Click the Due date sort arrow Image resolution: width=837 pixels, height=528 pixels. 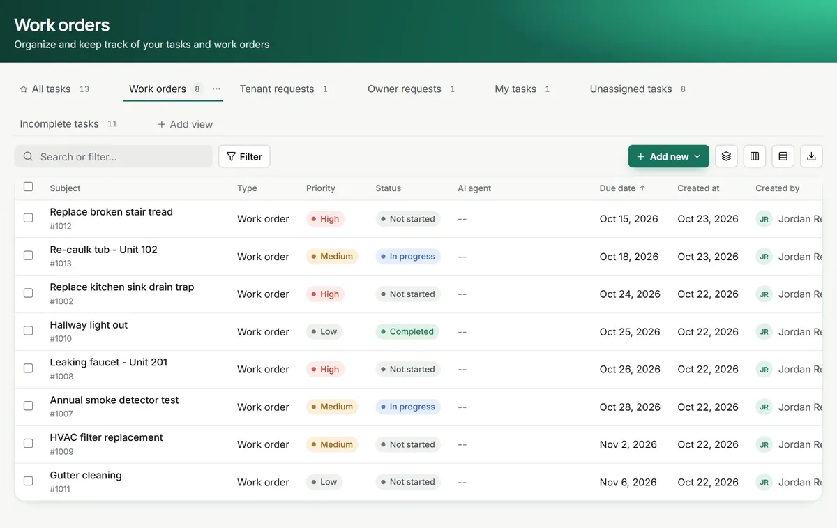(642, 188)
